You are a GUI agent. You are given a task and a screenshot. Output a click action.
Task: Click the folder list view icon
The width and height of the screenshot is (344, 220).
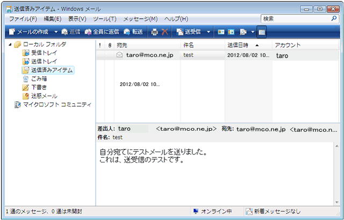coord(243,32)
